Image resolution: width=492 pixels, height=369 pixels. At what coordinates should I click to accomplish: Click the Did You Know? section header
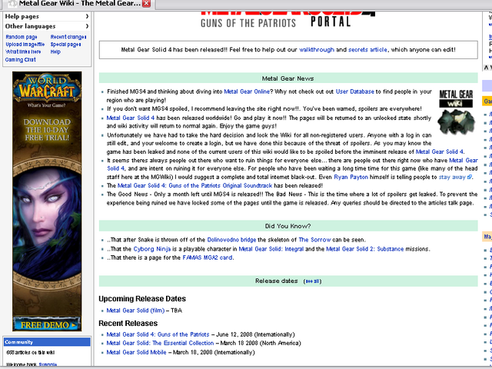(288, 226)
